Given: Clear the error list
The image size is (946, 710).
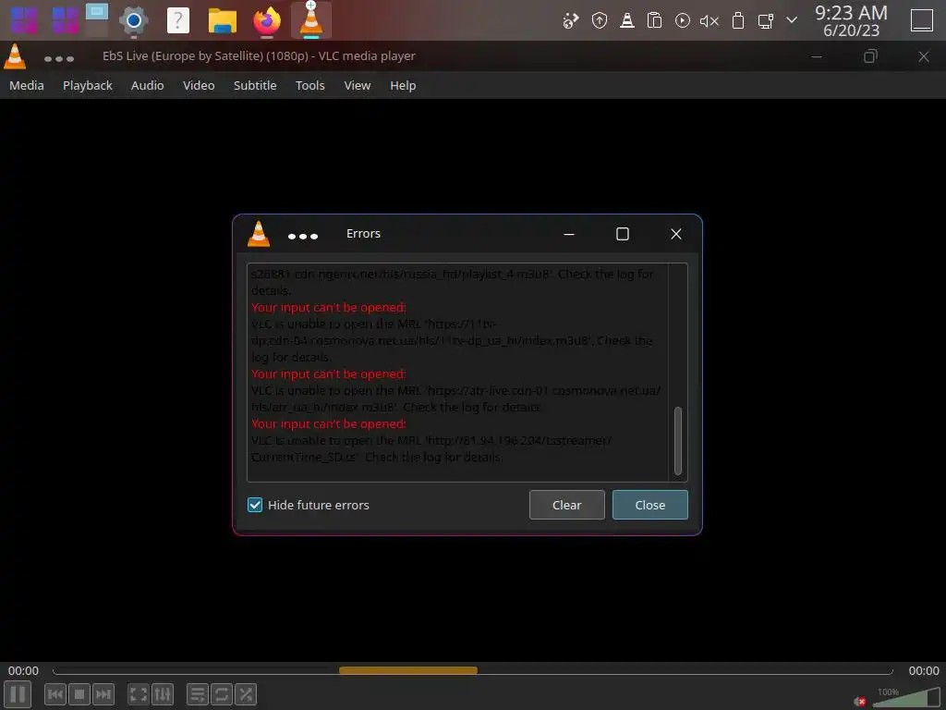Looking at the screenshot, I should point(566,505).
